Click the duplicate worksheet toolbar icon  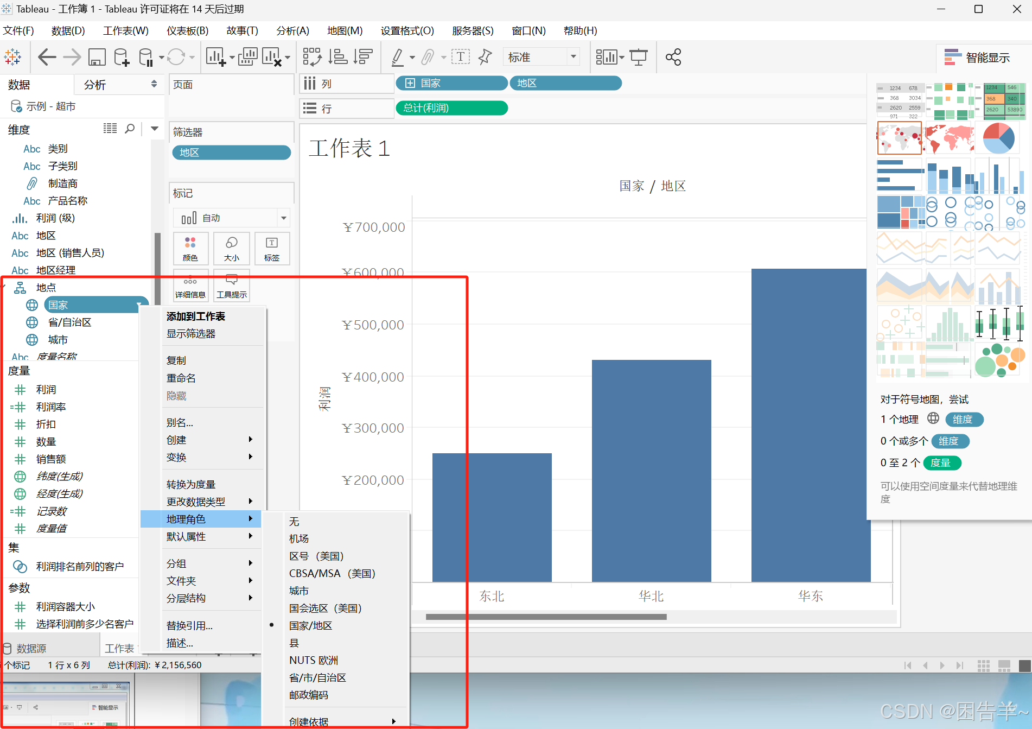pyautogui.click(x=248, y=57)
